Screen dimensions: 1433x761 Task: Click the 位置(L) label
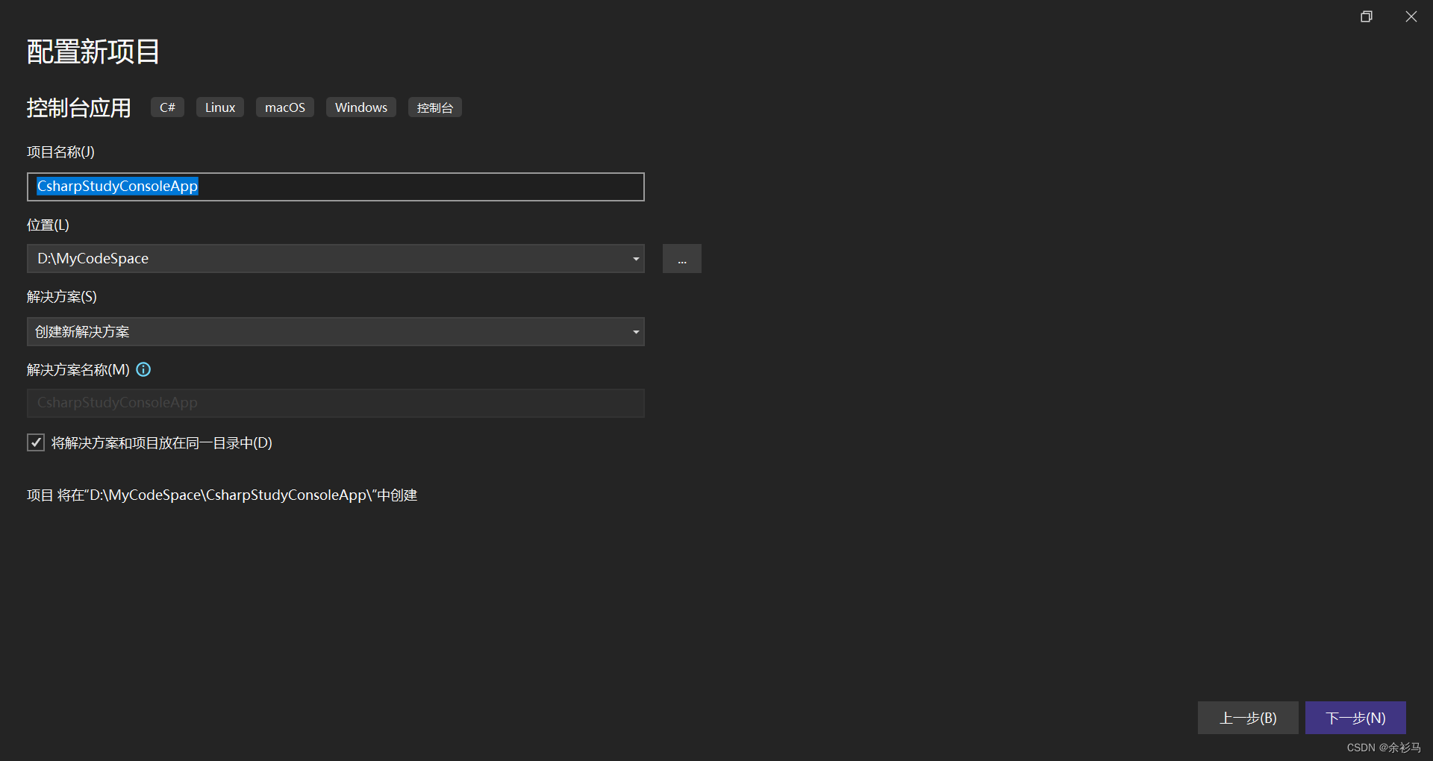pos(48,225)
